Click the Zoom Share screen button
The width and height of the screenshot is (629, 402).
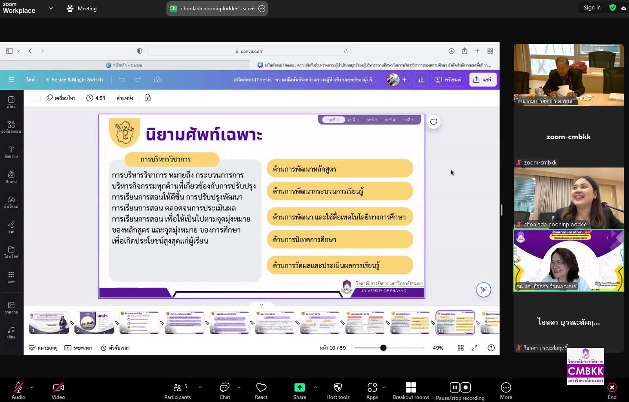(300, 391)
